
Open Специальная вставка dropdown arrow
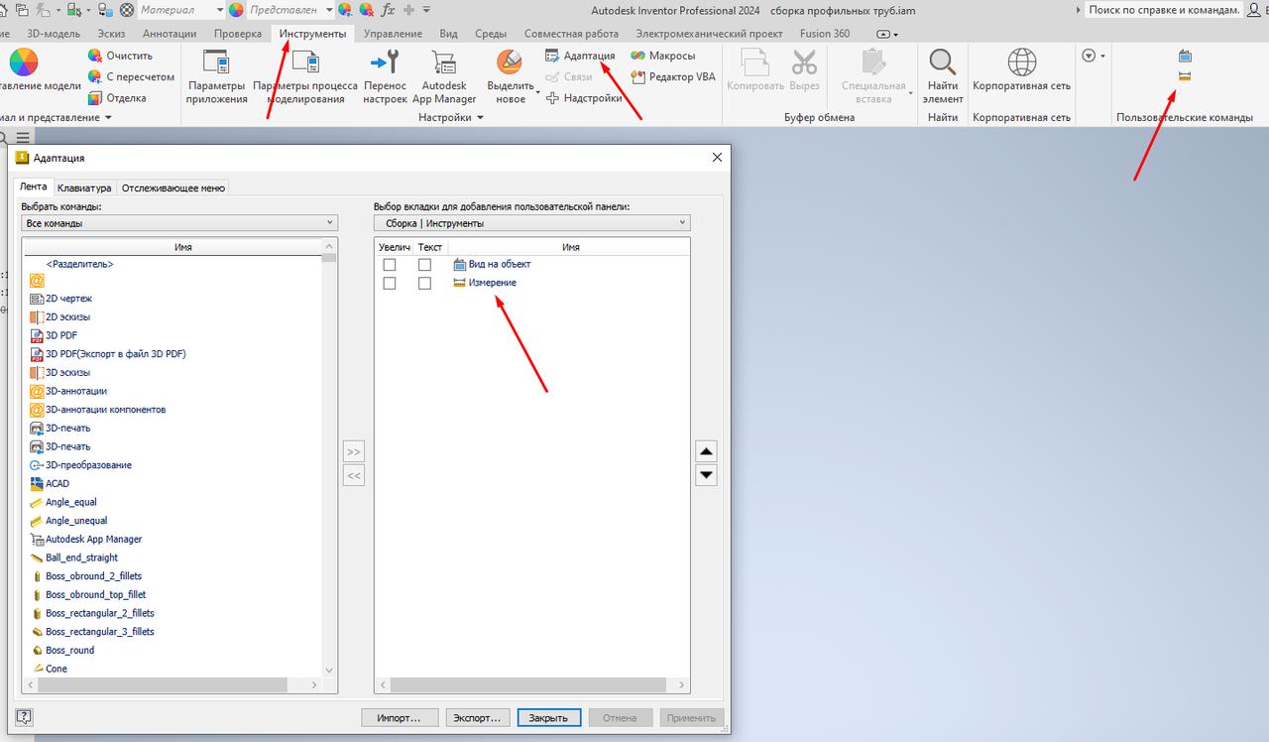tap(910, 94)
